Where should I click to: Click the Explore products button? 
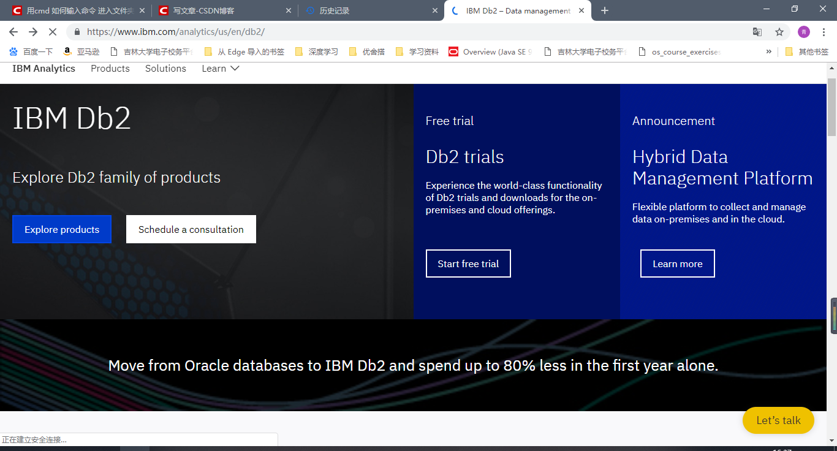coord(61,229)
